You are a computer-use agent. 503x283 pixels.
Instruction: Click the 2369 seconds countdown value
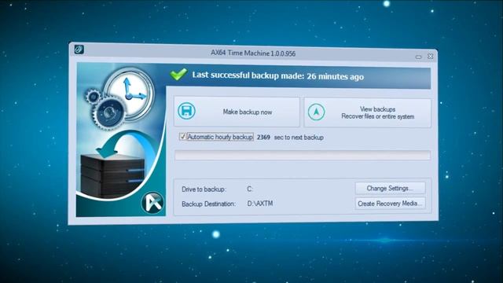point(263,137)
